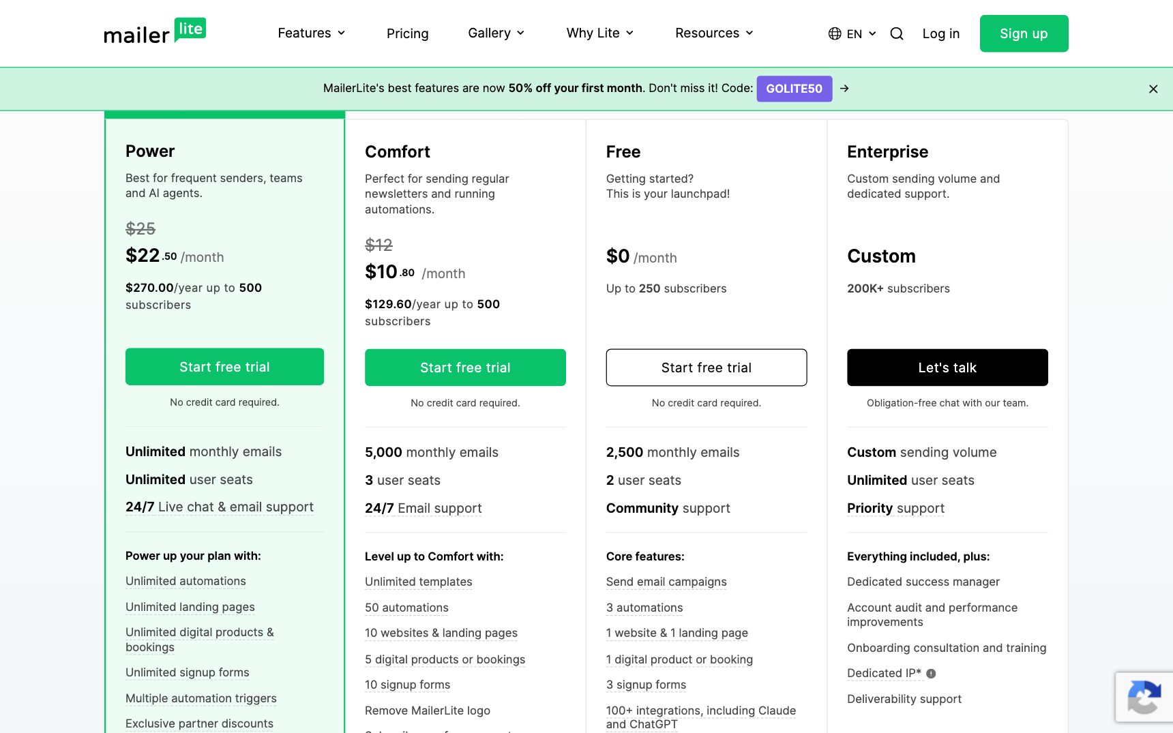The image size is (1173, 733).
Task: Expand the Why Lite dropdown menu
Action: 600,33
